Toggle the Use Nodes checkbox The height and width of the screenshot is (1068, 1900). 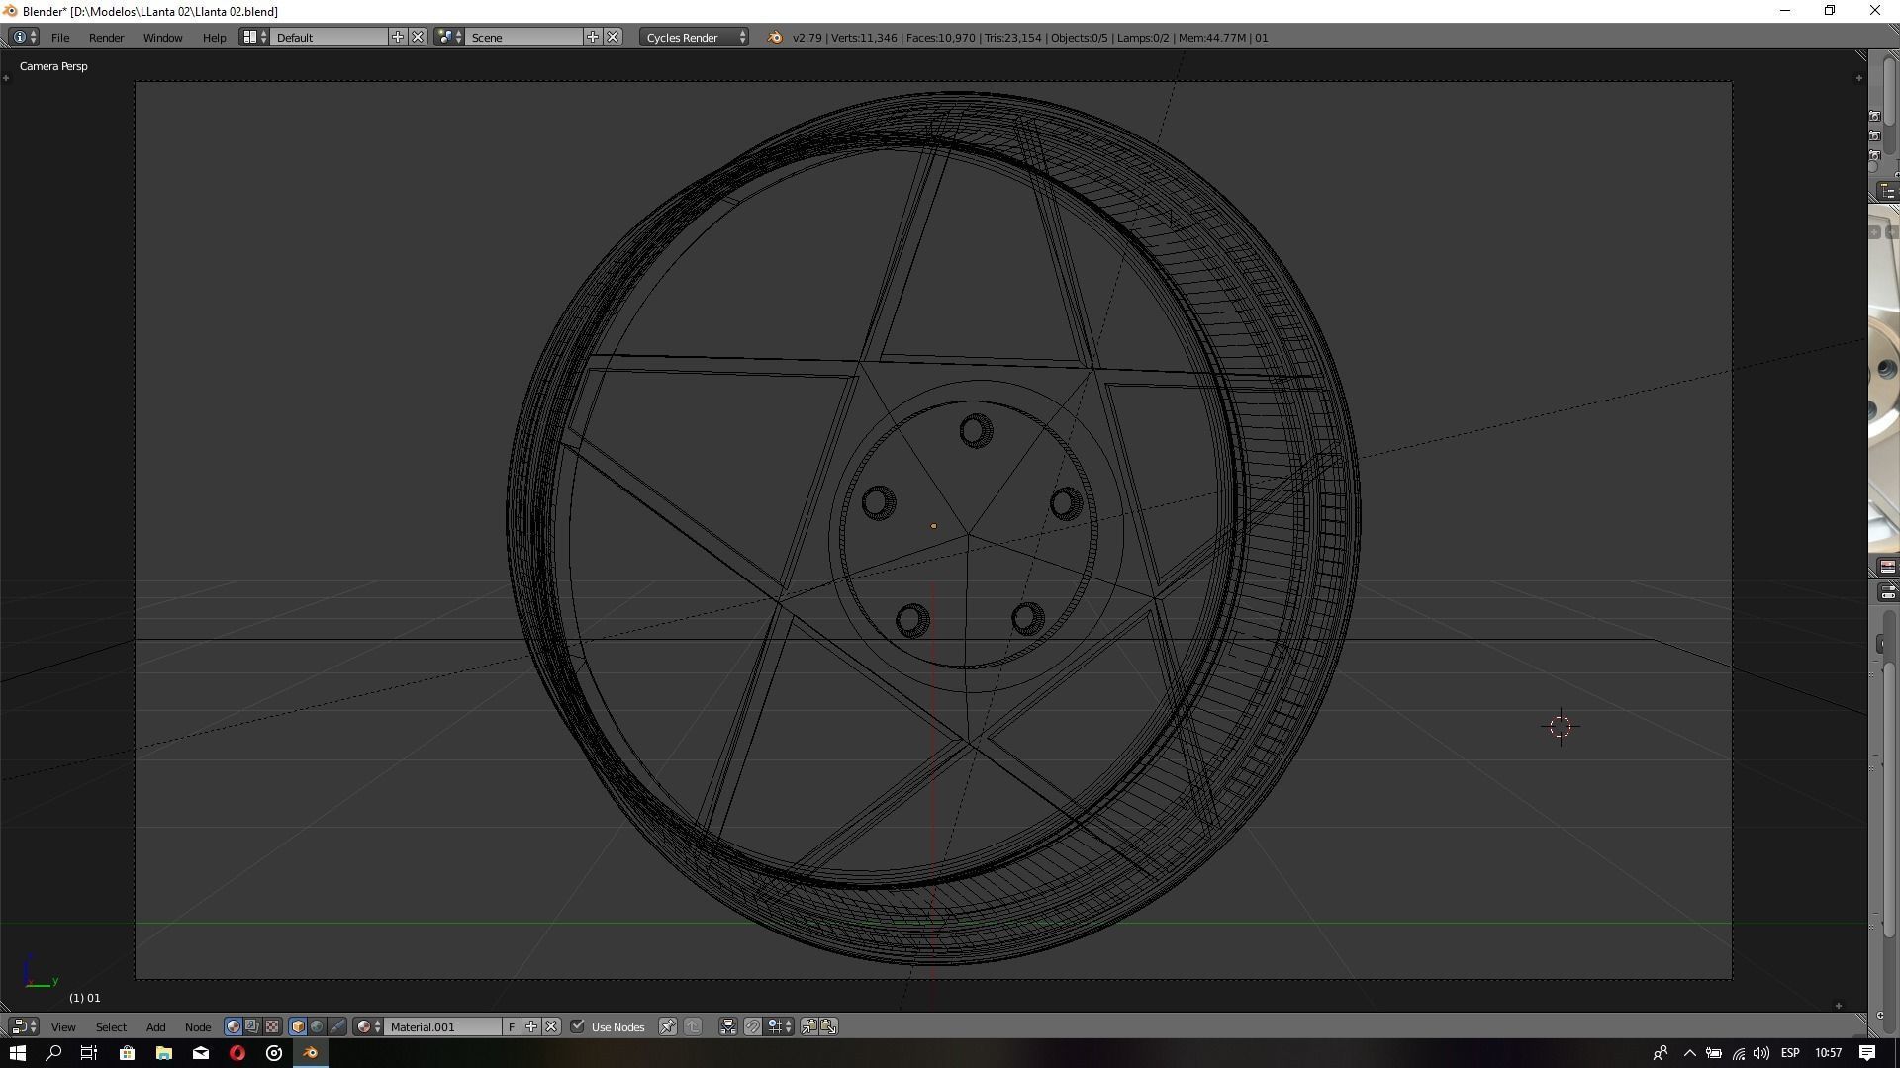pos(578,1026)
